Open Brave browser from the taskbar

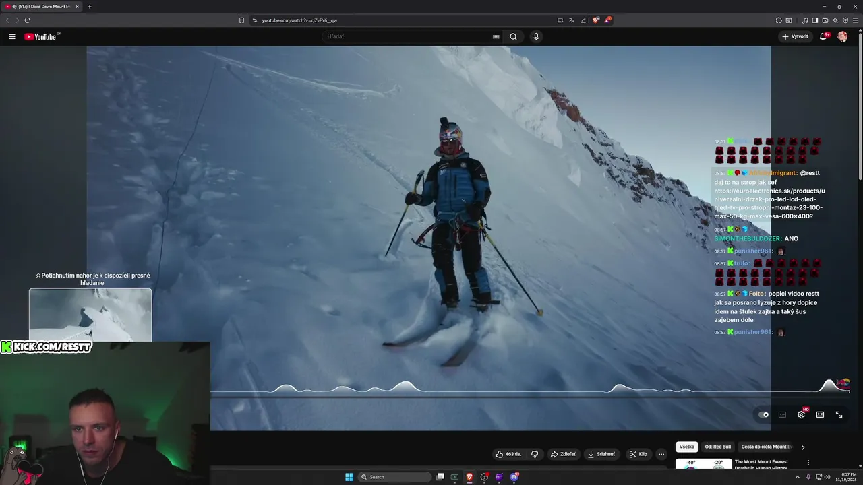tap(469, 477)
